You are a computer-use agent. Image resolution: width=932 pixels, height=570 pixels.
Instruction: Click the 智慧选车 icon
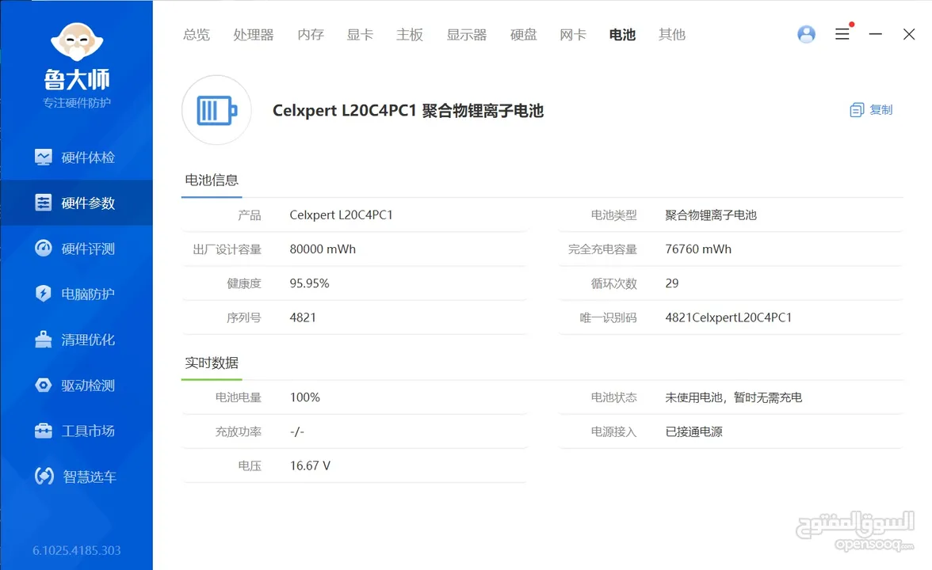44,476
